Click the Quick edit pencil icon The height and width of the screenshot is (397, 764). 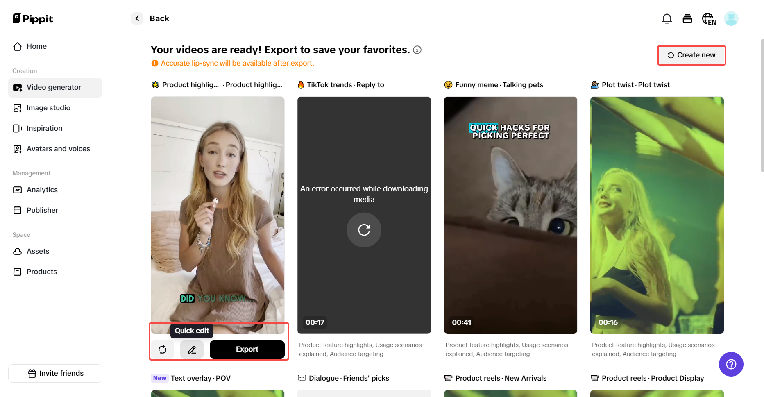[x=192, y=349]
